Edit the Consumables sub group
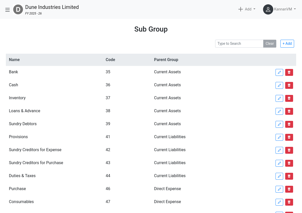This screenshot has height=213, width=302. [279, 202]
